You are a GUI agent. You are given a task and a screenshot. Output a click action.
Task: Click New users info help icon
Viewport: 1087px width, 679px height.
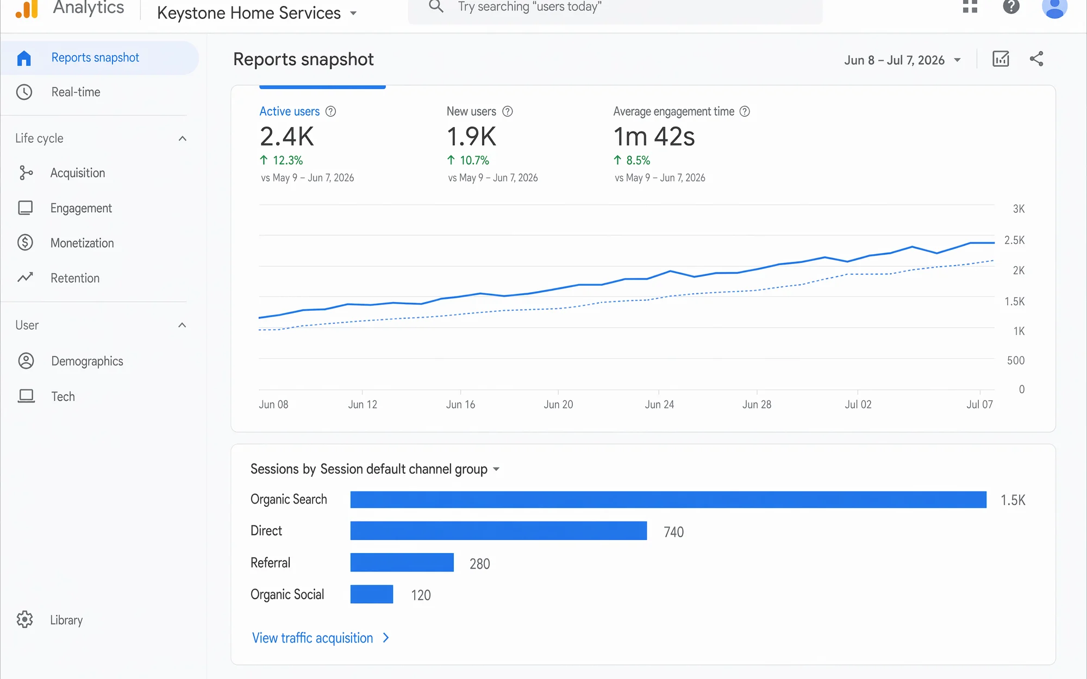(x=508, y=111)
